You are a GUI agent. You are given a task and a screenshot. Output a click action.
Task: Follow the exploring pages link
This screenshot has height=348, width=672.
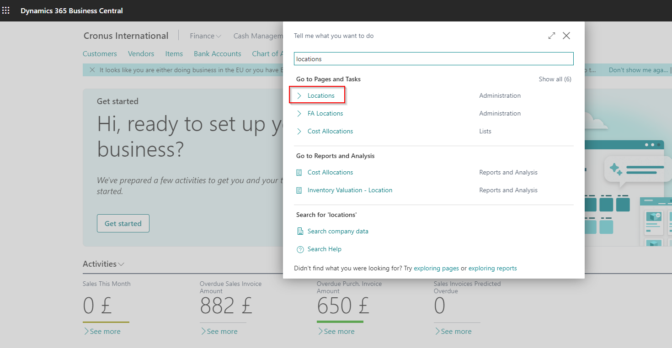pos(436,268)
